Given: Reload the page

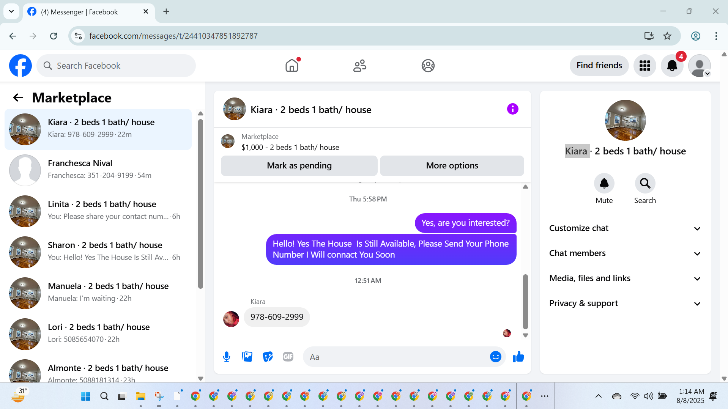Looking at the screenshot, I should [x=54, y=36].
